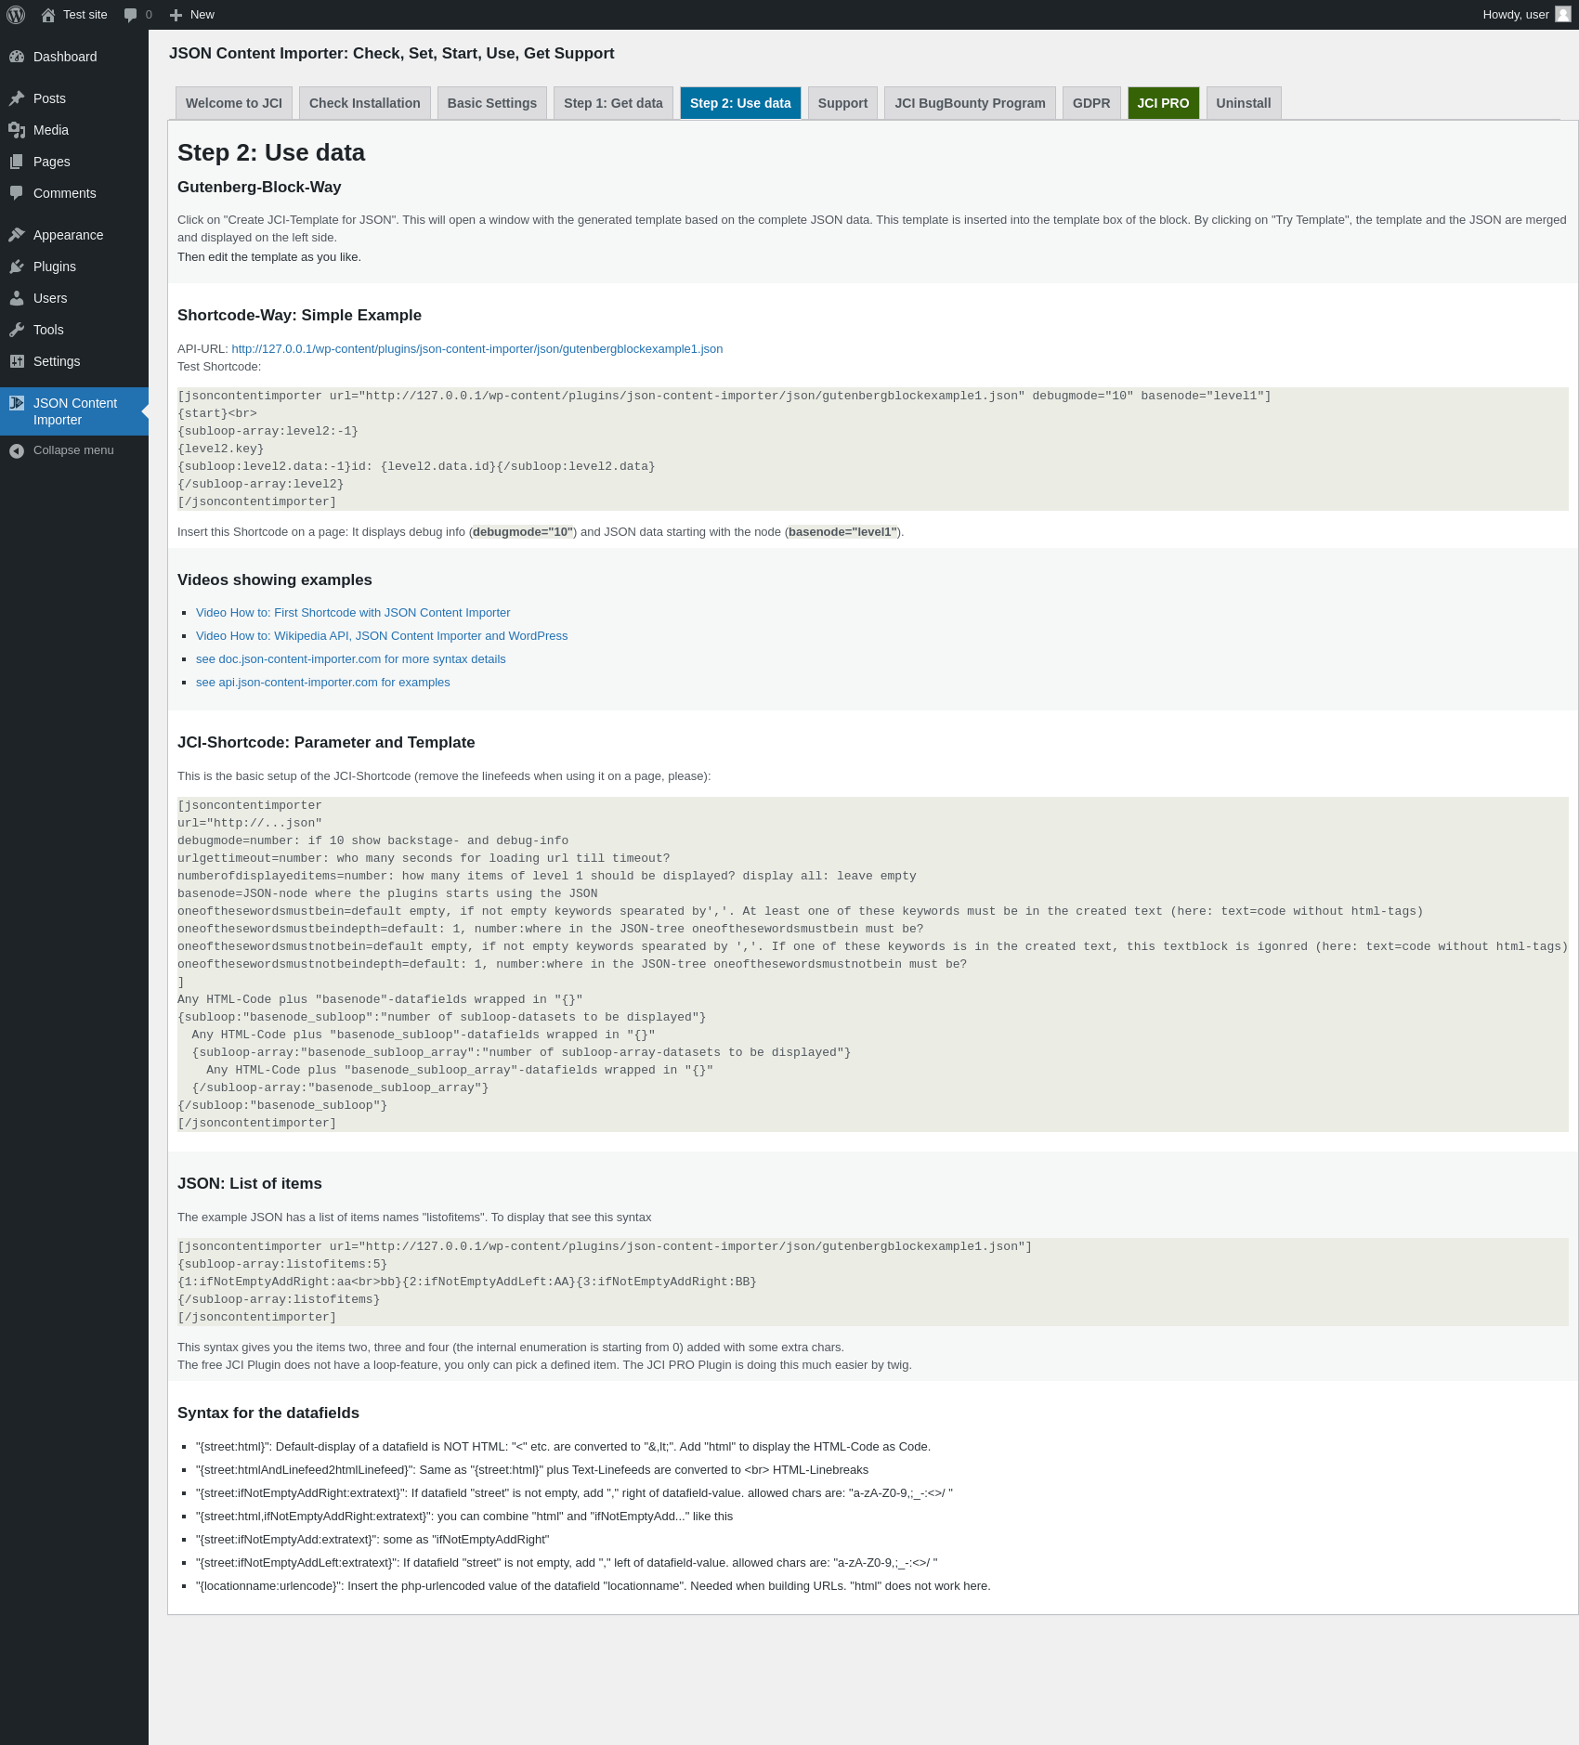The image size is (1579, 1745).
Task: Open the Media icon in sidebar
Action: pyautogui.click(x=17, y=130)
